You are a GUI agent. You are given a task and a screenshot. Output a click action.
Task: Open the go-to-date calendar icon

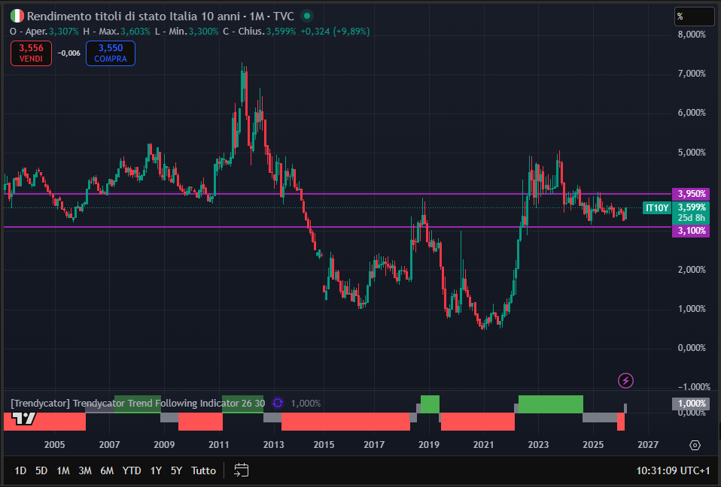click(241, 470)
